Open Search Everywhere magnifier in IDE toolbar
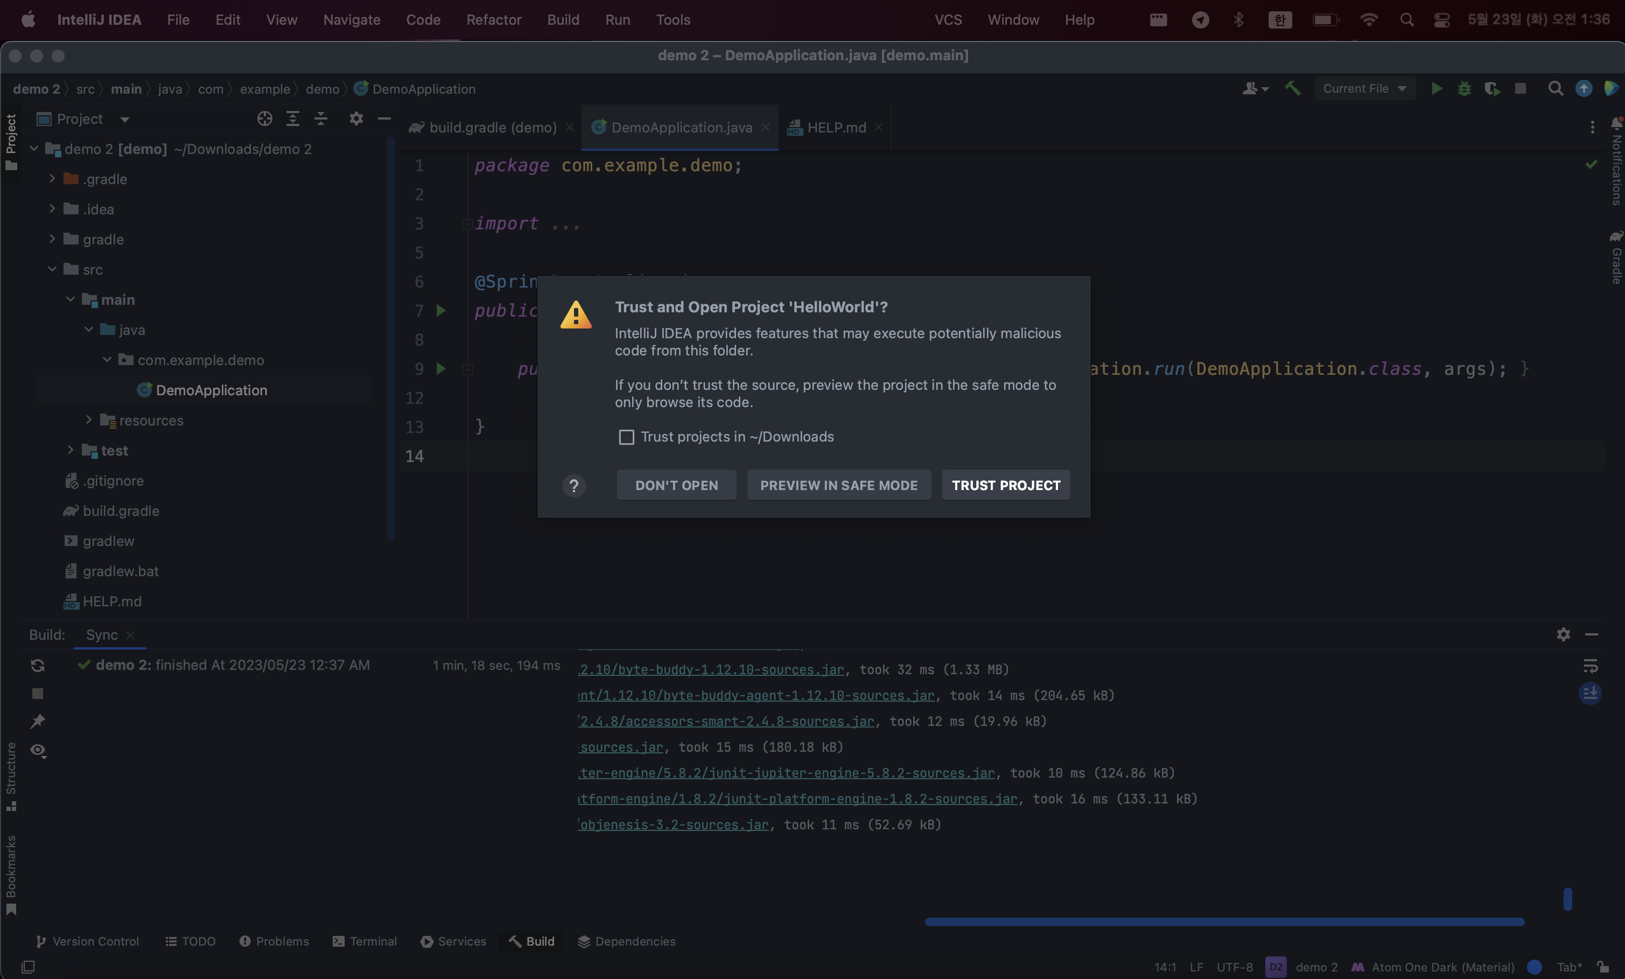Viewport: 1625px width, 979px height. [1555, 88]
